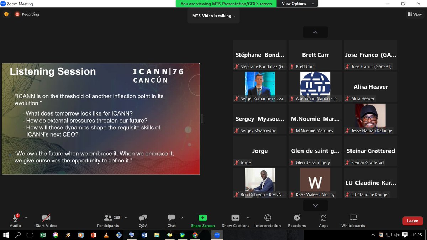Select Sergei Romanov's video tile
This screenshot has height=240, width=427.
click(x=260, y=87)
